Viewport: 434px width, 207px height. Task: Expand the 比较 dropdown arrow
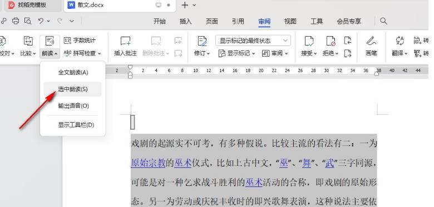(x=34, y=53)
